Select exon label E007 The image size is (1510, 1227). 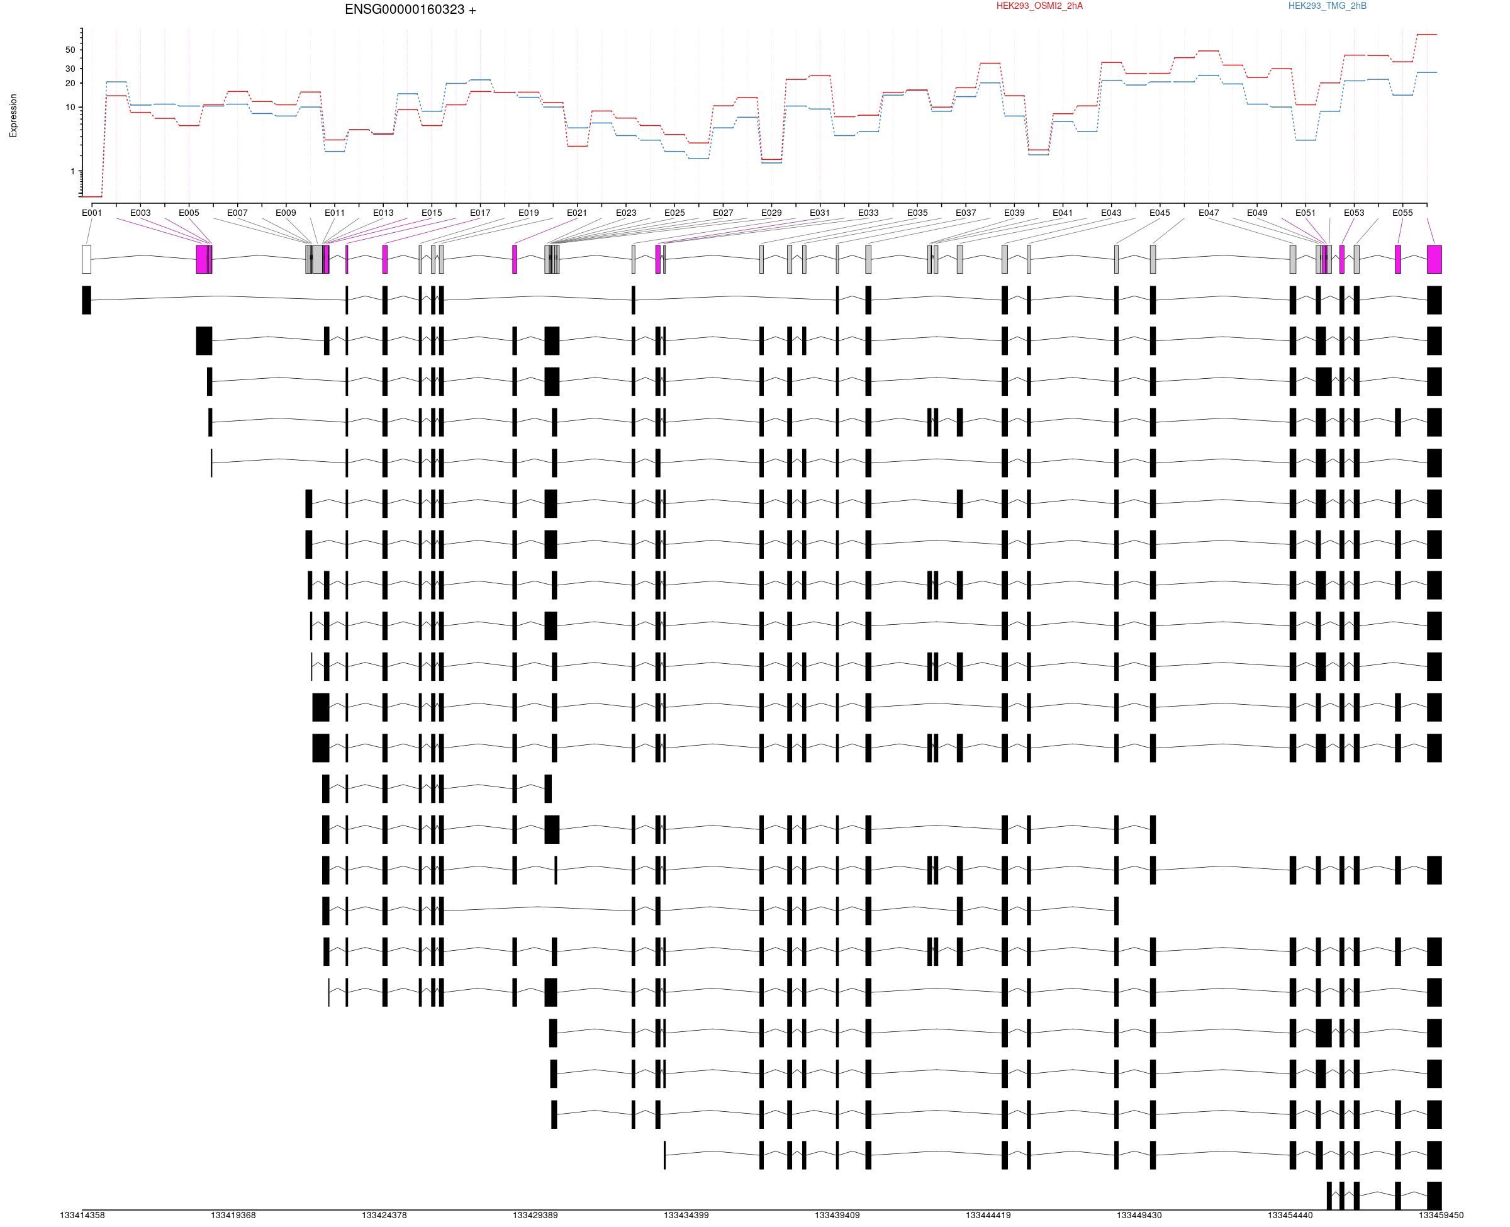click(237, 213)
